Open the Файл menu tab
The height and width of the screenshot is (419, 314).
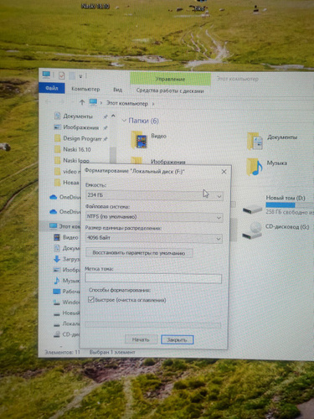coord(52,89)
